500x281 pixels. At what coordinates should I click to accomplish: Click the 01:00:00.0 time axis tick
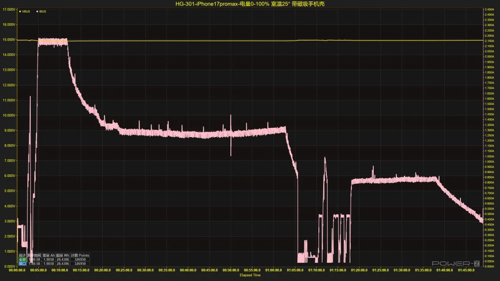point(273,270)
